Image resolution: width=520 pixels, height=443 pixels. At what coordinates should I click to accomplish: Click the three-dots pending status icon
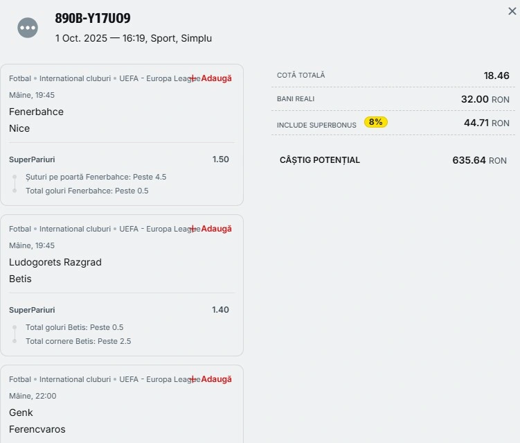pos(28,28)
